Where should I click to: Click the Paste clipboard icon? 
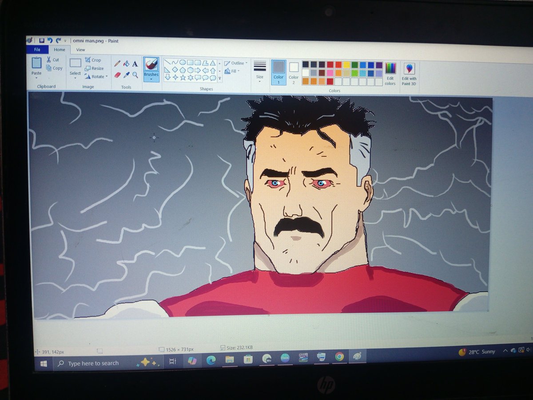(36, 63)
